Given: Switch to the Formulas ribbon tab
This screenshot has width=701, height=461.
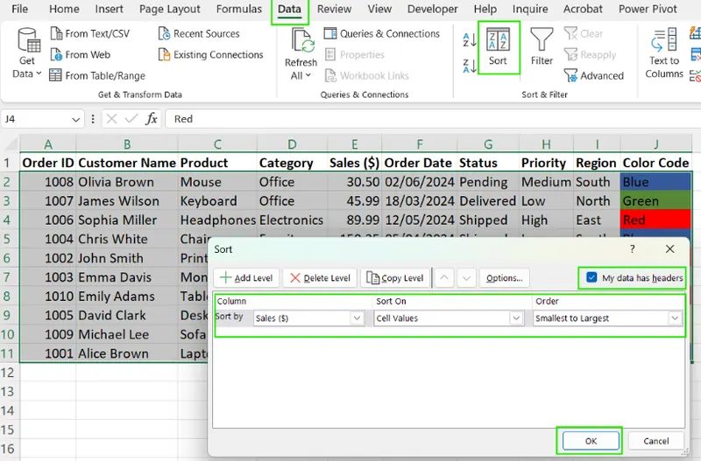Looking at the screenshot, I should [238, 10].
